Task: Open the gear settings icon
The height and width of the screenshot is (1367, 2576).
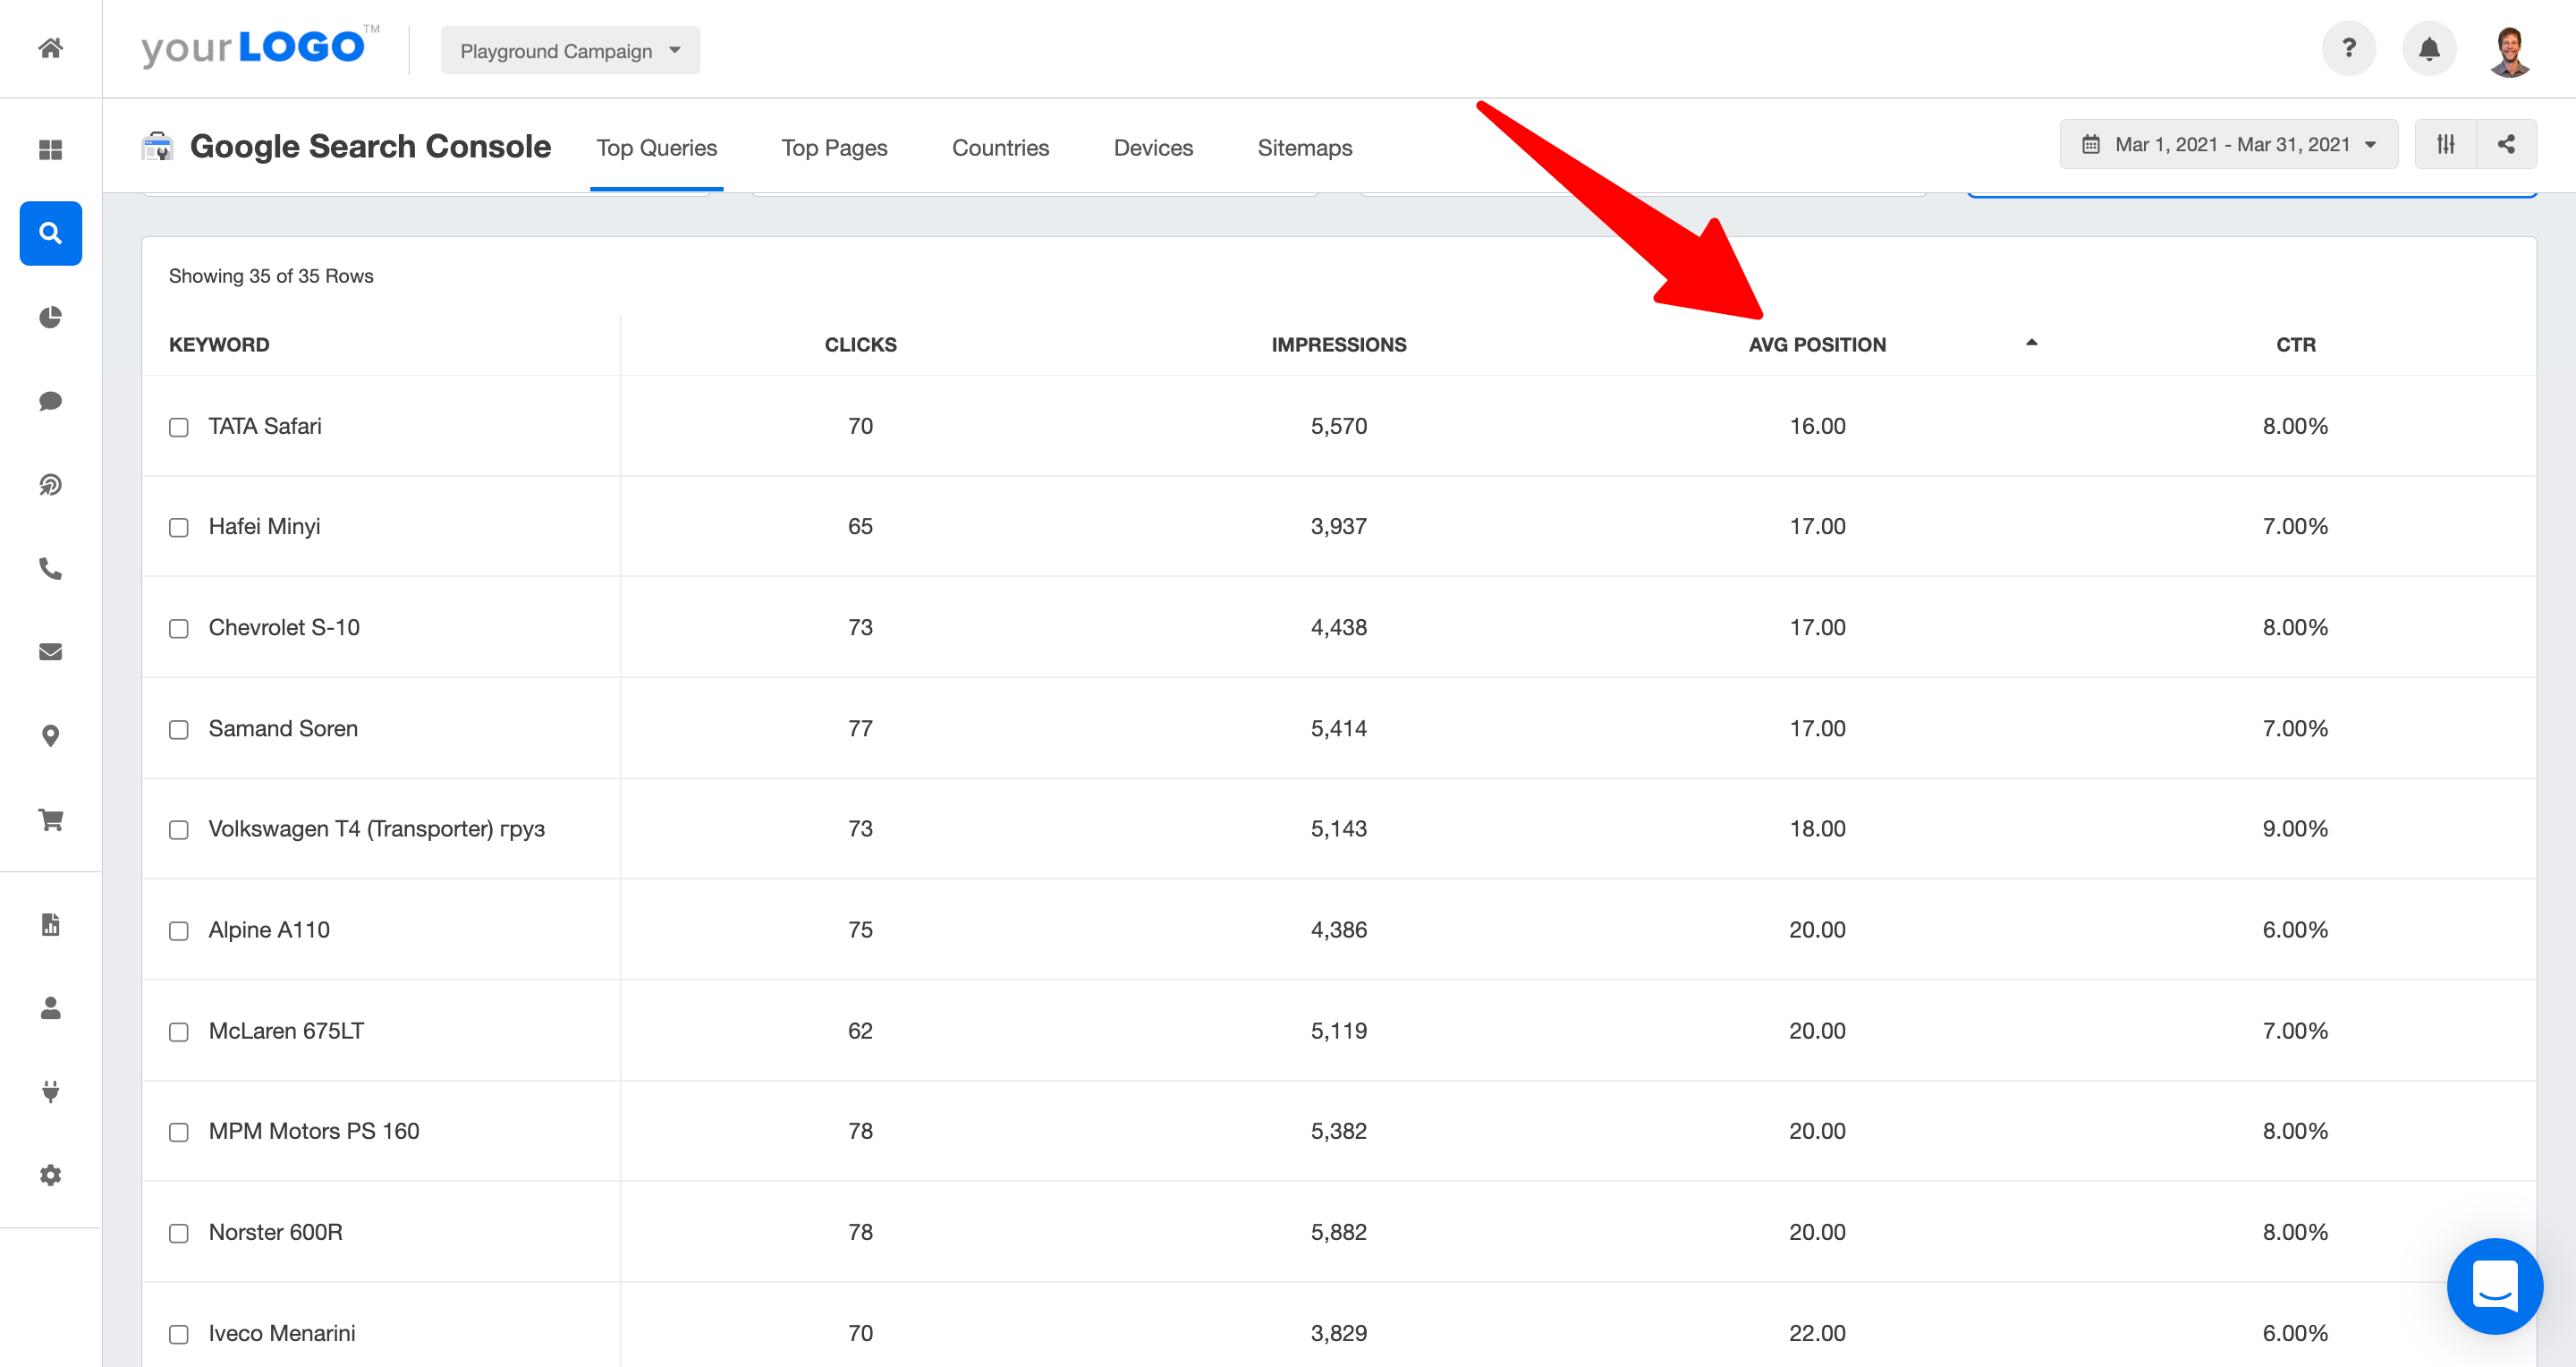Action: click(x=51, y=1175)
